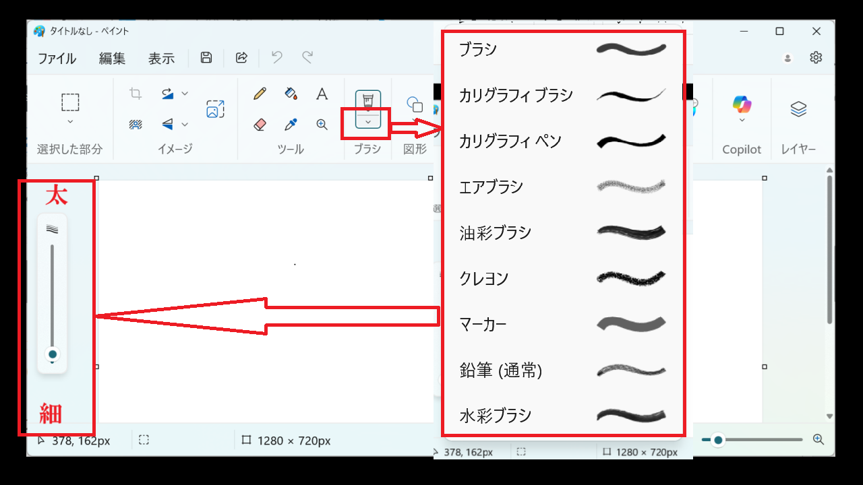Select the eraser tool
This screenshot has width=863, height=485.
click(260, 125)
